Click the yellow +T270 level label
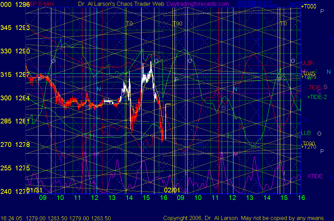334x221 pixels. point(308,147)
